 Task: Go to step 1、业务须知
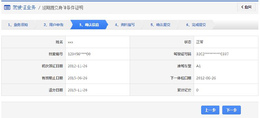point(18,25)
